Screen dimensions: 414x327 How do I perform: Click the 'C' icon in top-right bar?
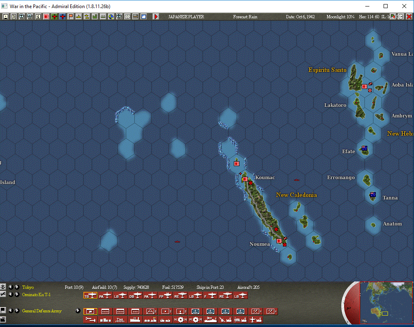[x=401, y=17]
